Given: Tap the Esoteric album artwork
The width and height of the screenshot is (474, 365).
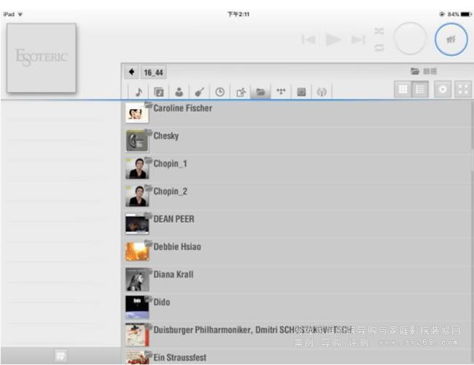Looking at the screenshot, I should (41, 58).
